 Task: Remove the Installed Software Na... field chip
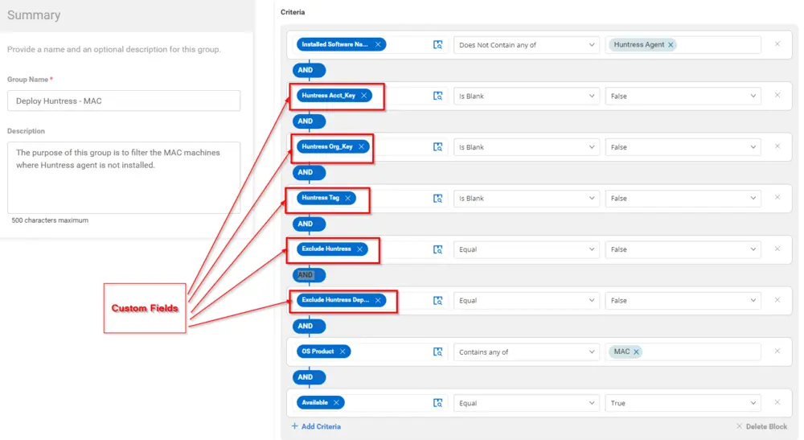click(x=378, y=44)
